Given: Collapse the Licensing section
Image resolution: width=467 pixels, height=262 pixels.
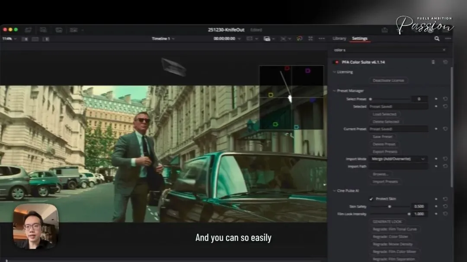Looking at the screenshot, I should [334, 72].
